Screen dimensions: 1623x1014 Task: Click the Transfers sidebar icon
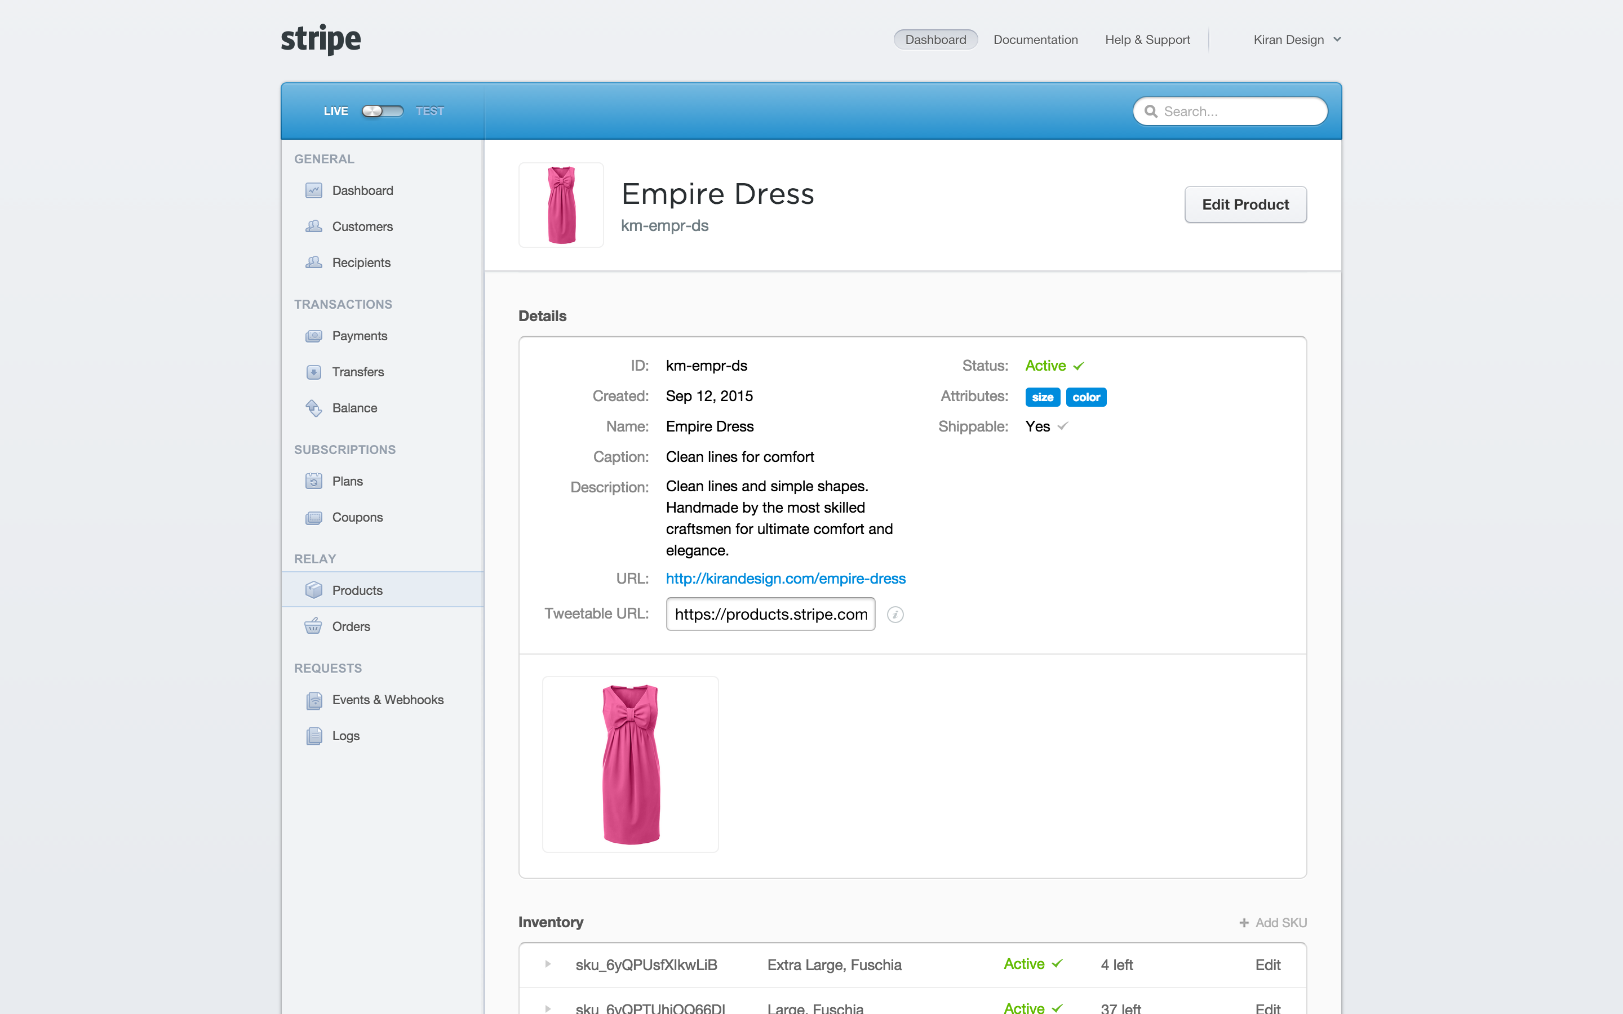[x=314, y=372]
